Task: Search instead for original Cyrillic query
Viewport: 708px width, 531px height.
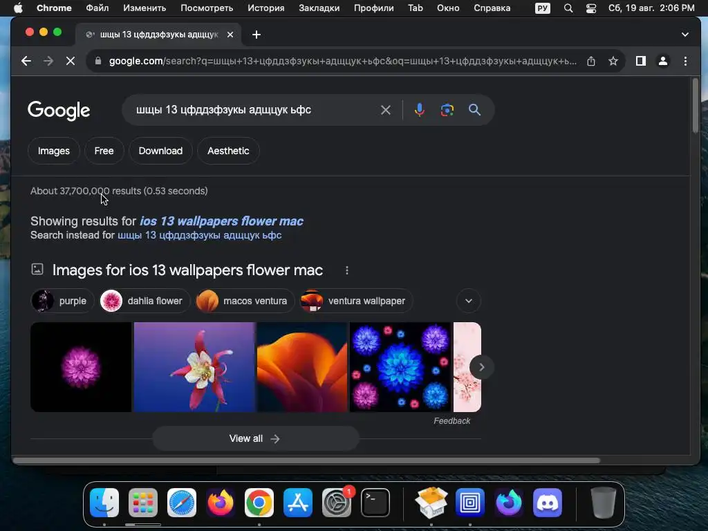Action: point(200,235)
